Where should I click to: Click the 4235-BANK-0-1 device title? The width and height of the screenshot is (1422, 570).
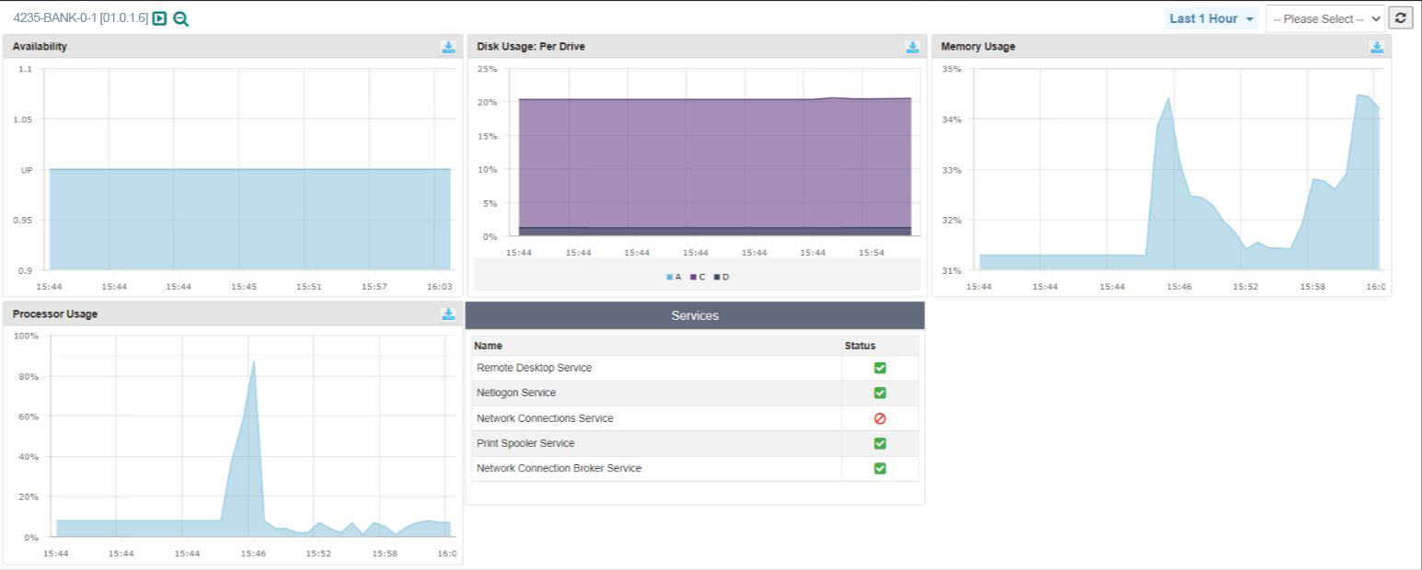click(x=80, y=18)
